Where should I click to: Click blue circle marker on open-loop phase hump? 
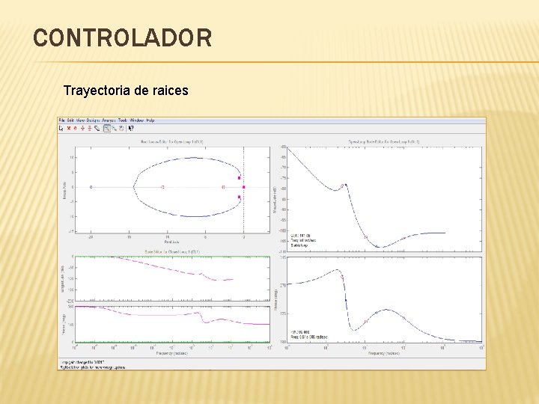click(377, 313)
